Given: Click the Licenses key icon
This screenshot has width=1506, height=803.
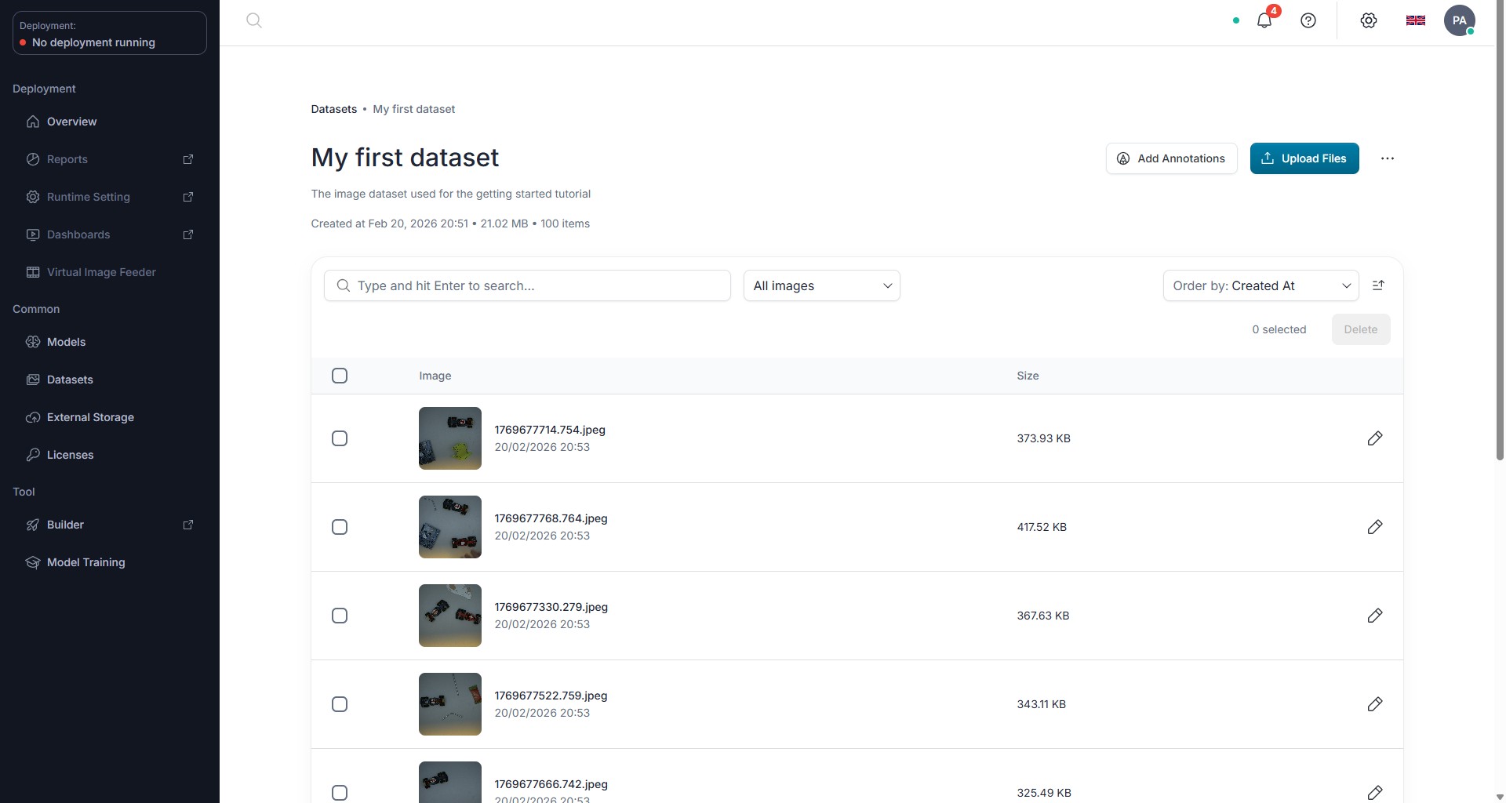Looking at the screenshot, I should tap(33, 455).
